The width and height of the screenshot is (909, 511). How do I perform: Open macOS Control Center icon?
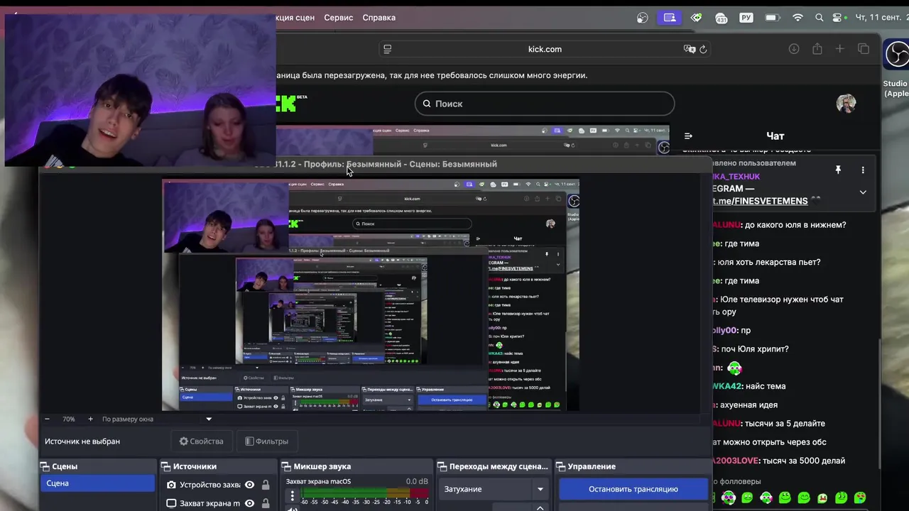point(839,18)
